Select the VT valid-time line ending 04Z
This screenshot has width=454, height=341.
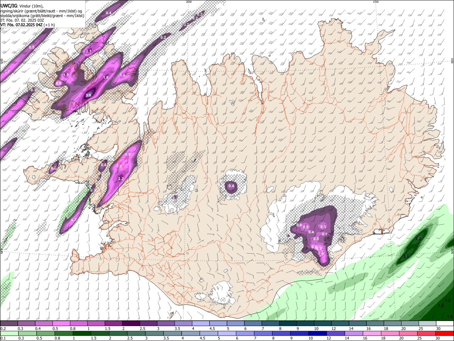click(28, 25)
